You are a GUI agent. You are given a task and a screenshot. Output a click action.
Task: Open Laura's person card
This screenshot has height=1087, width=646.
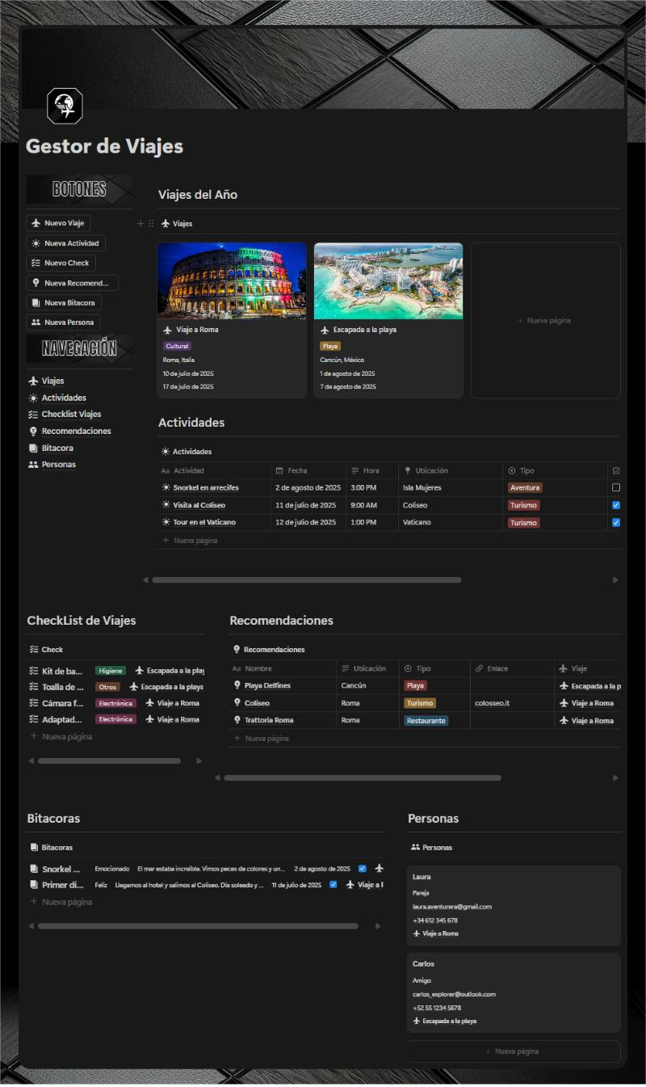(514, 906)
